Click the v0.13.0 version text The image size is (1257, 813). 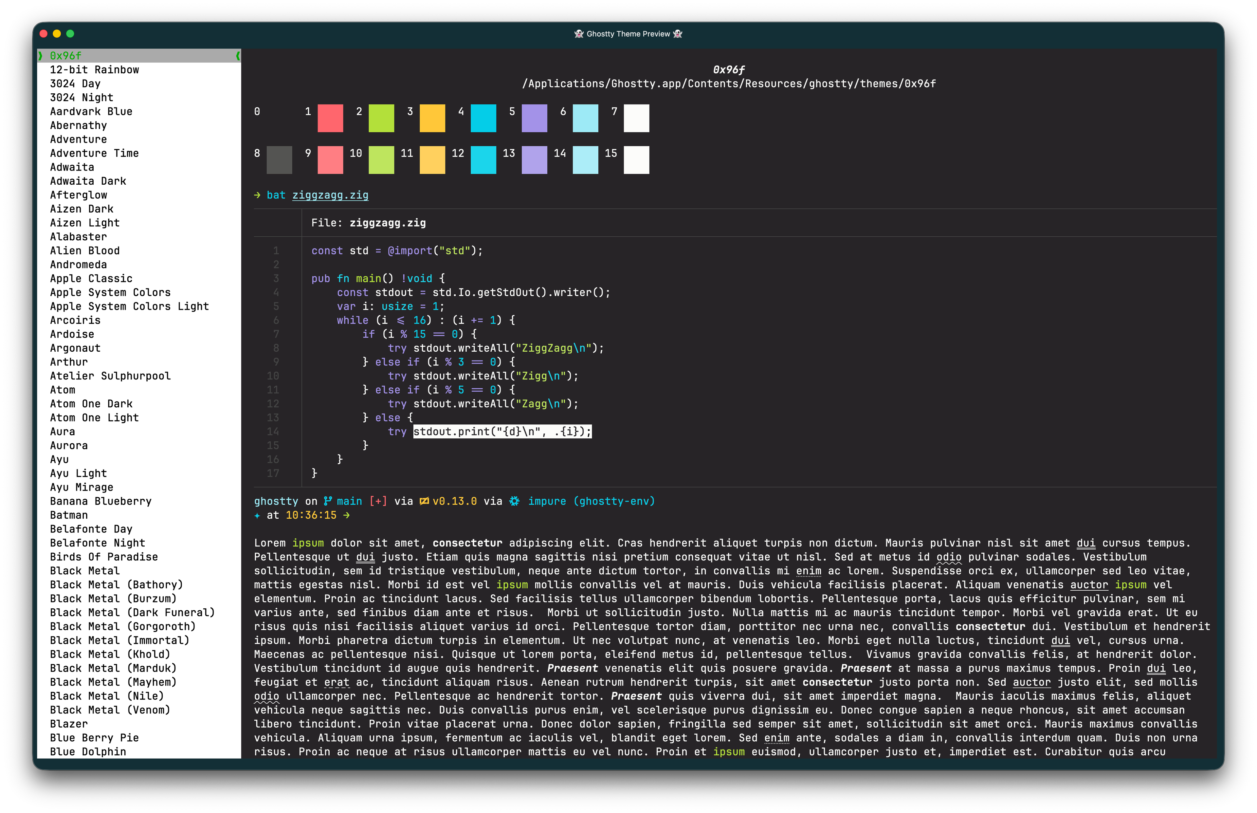[454, 501]
